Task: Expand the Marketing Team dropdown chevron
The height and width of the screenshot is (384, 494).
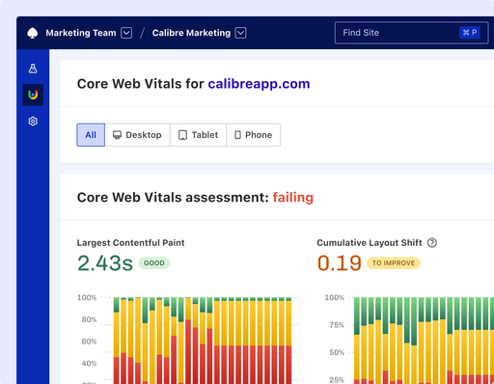Action: [126, 33]
